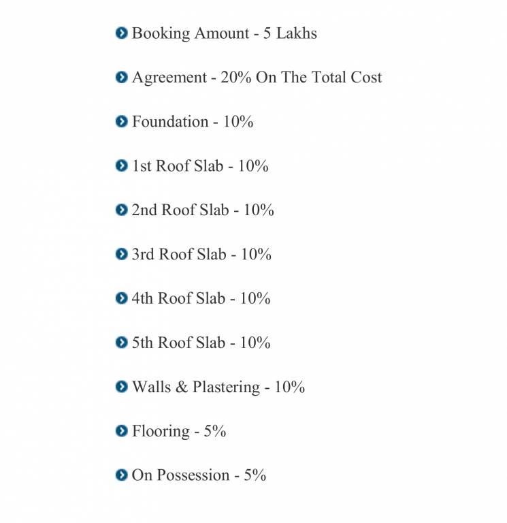The height and width of the screenshot is (523, 507).
Task: Click the arrow bullet before 4th Roof Slab
Action: [x=122, y=298]
